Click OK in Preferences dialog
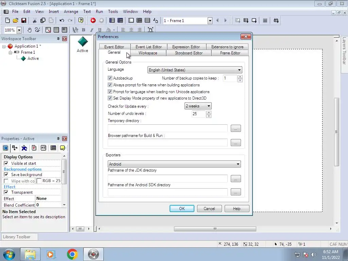The image size is (348, 261). click(x=182, y=209)
